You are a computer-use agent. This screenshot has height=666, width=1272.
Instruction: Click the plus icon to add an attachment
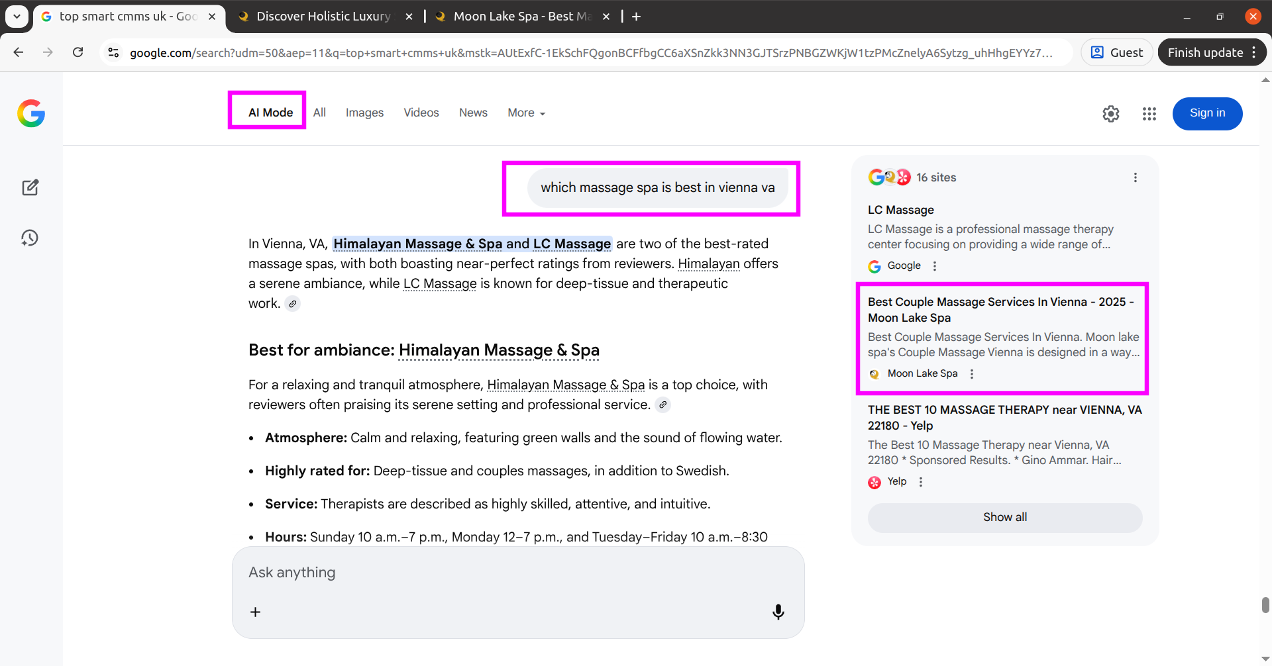click(x=255, y=612)
